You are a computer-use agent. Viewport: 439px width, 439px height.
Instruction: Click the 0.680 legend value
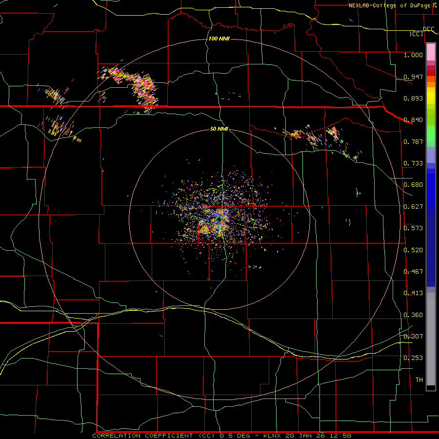point(413,185)
